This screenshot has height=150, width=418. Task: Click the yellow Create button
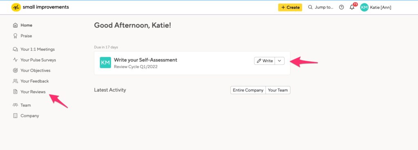point(290,7)
